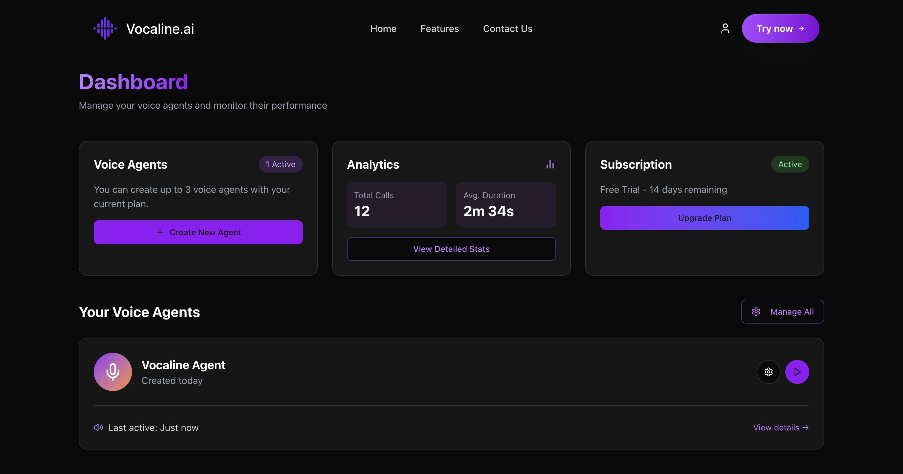
Task: Go to the Home nav item
Action: 383,29
